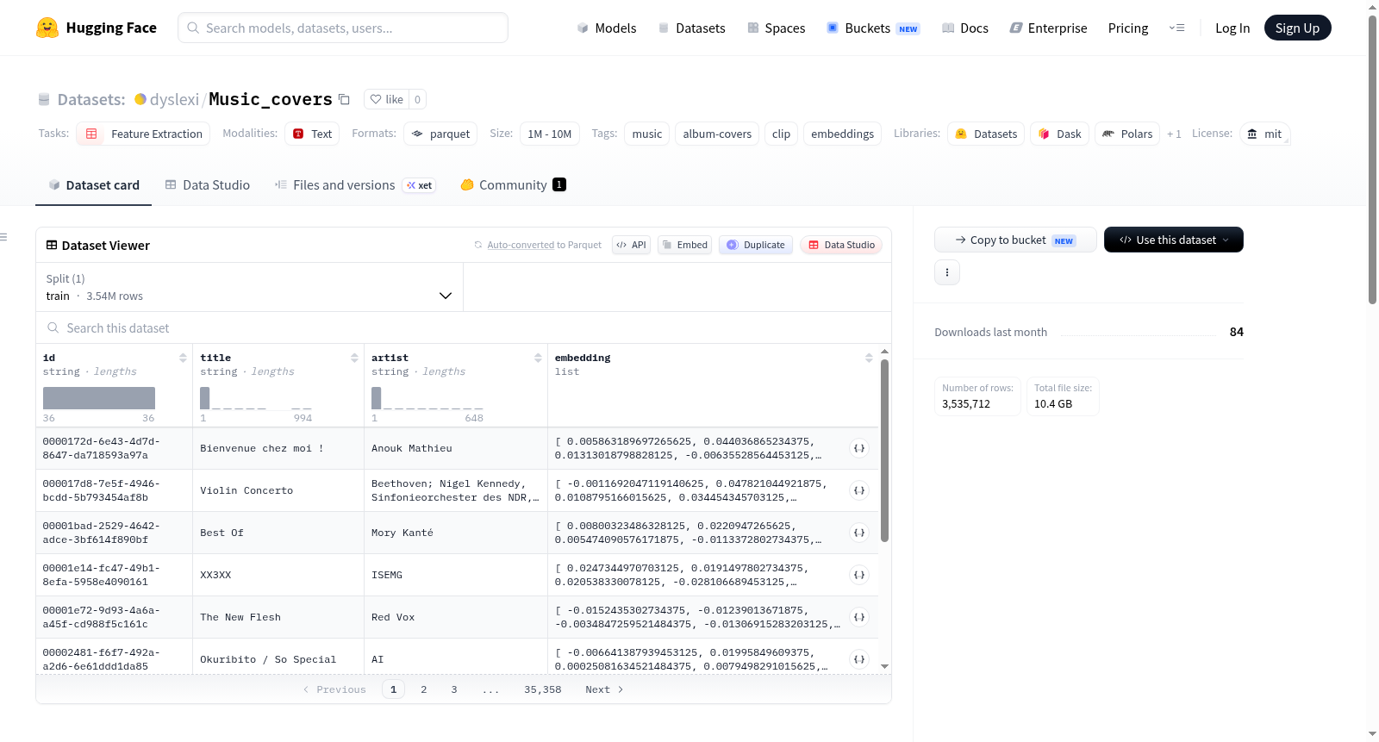
Task: Open the Pricing page
Action: point(1128,28)
